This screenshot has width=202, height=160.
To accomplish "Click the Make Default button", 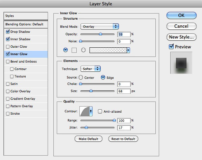I will pyautogui.click(x=89, y=139).
